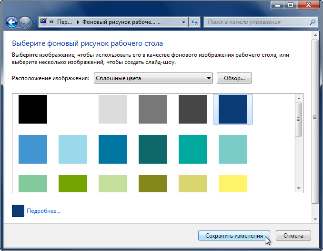
Task: Click the "Обзор..." button
Action: [x=234, y=78]
